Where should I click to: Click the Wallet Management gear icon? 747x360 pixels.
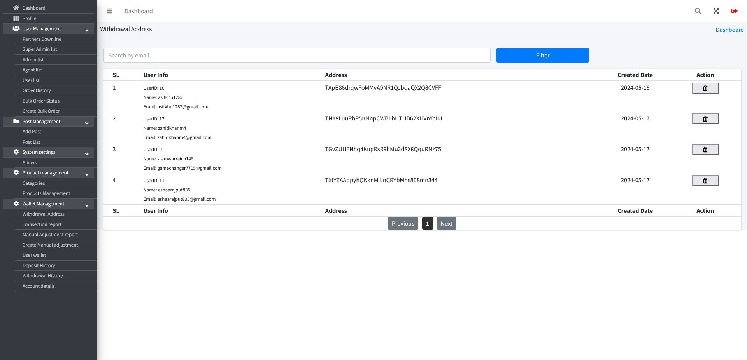coord(16,203)
